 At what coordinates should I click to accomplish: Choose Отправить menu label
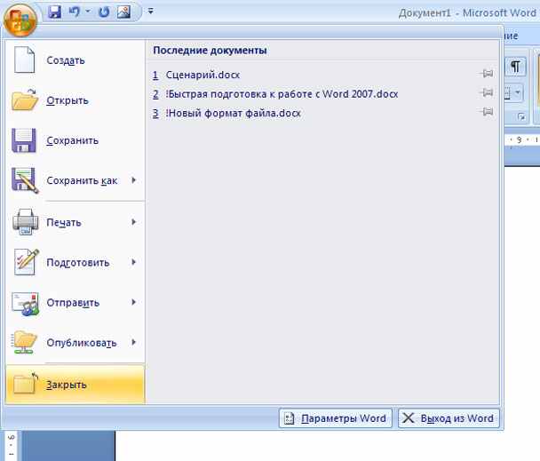click(x=73, y=303)
